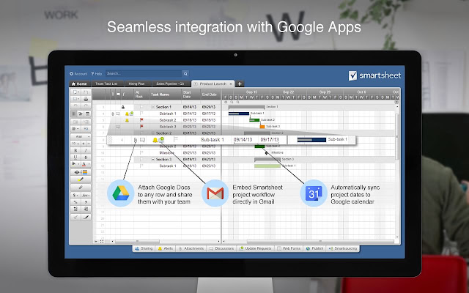Screen dimensions: 469x293
Task: Collapse Section 3 rows
Action: point(153,160)
